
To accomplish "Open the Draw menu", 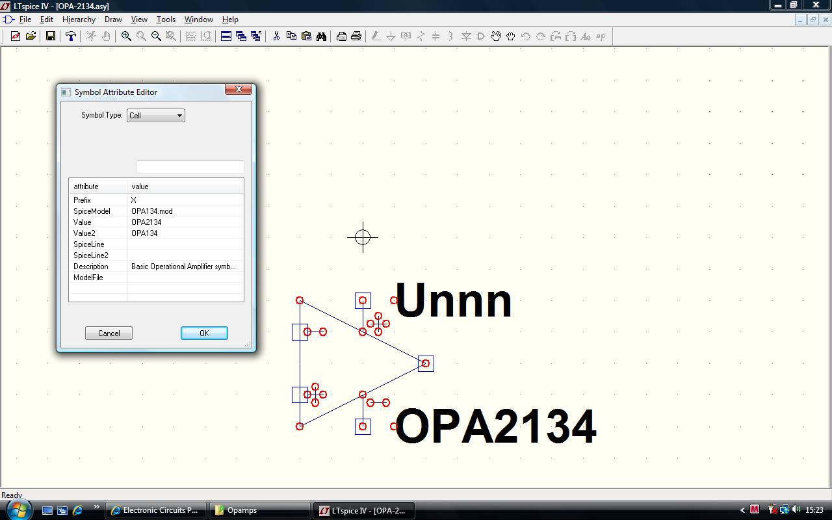I will [113, 19].
